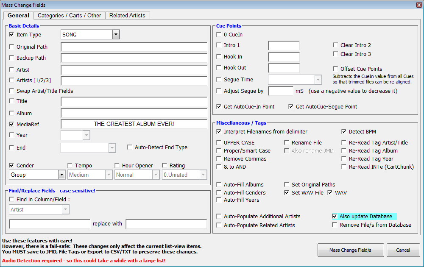Uncheck Get AutoCue-In Point
This screenshot has height=267, width=424.
click(219, 107)
